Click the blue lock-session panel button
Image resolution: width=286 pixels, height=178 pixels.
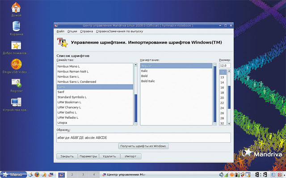(x=273, y=175)
